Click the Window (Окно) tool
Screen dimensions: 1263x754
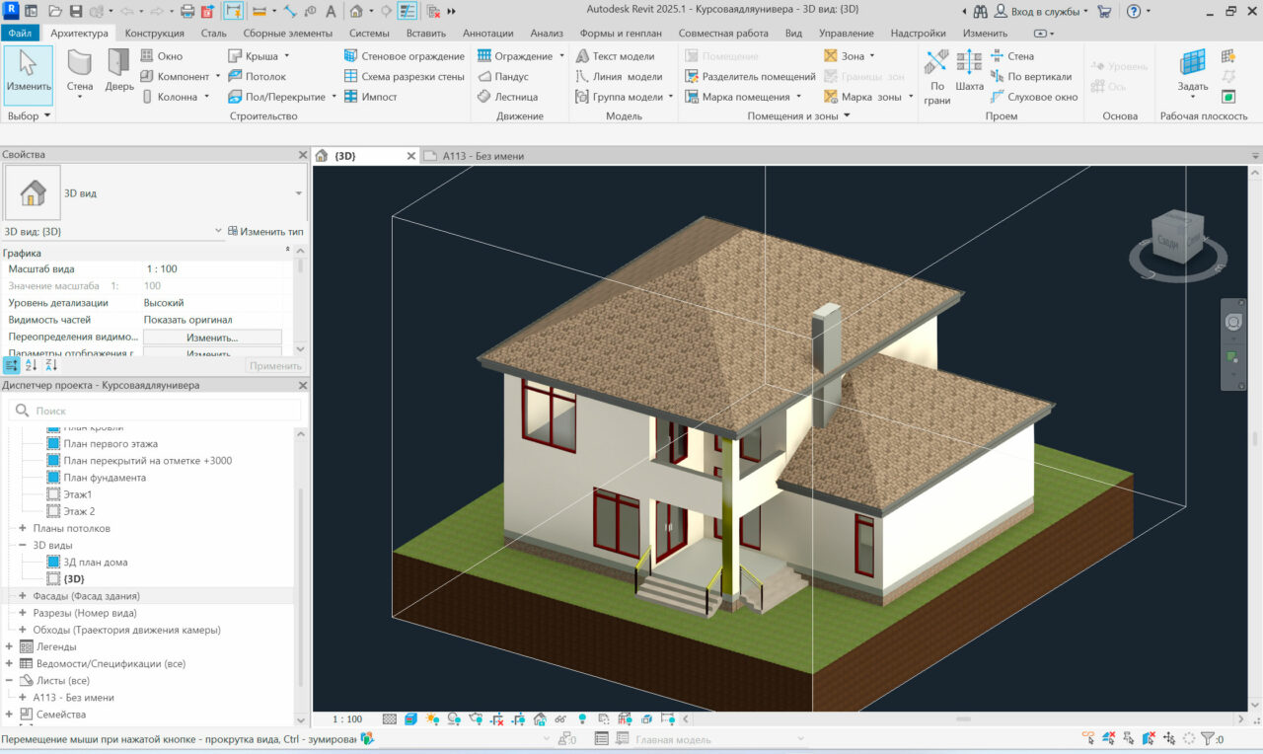point(162,56)
